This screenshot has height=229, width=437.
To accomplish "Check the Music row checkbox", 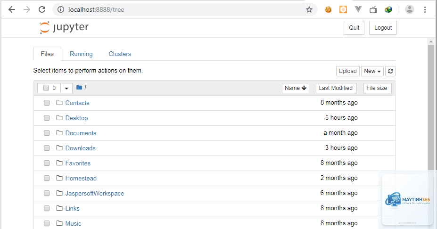I will pos(47,223).
